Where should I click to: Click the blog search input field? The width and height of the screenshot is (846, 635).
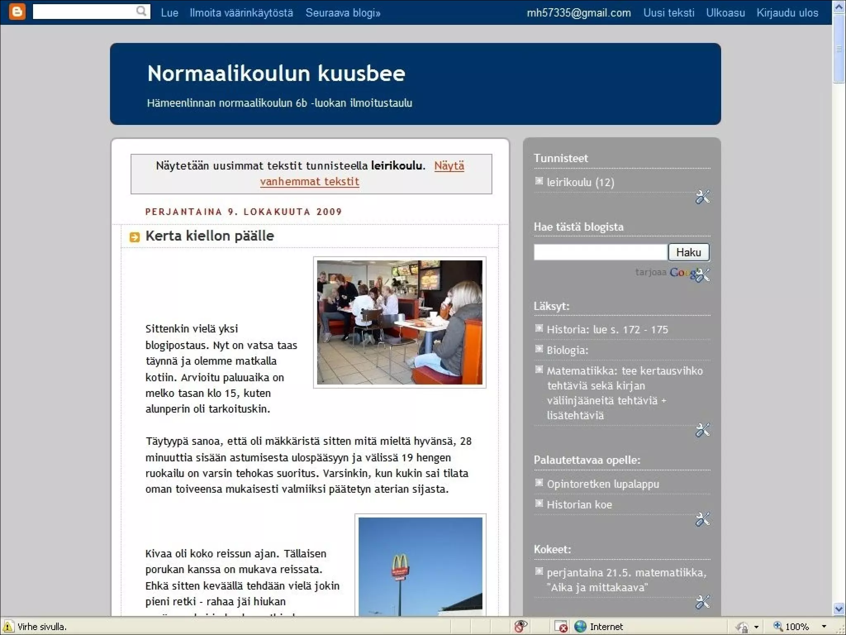click(600, 252)
